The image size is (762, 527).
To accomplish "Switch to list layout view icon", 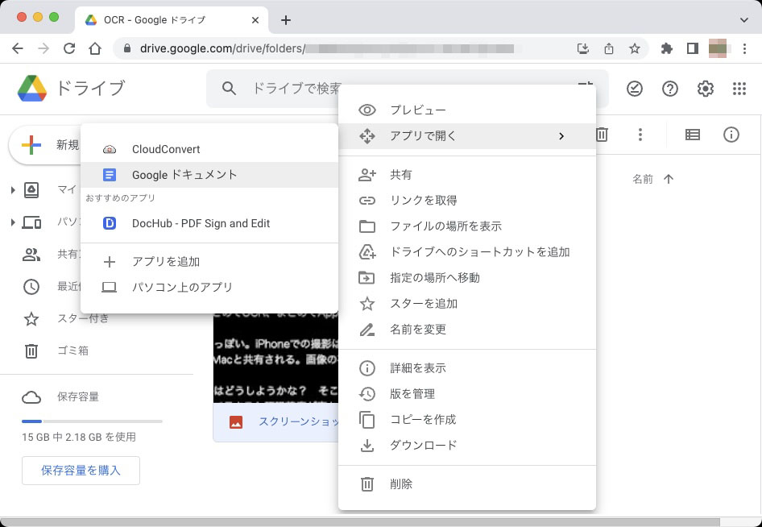I will point(692,135).
